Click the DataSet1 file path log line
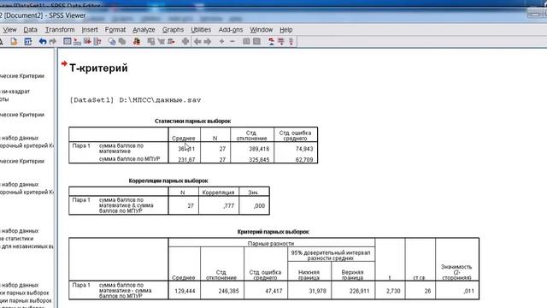The image size is (547, 308). coord(135,100)
